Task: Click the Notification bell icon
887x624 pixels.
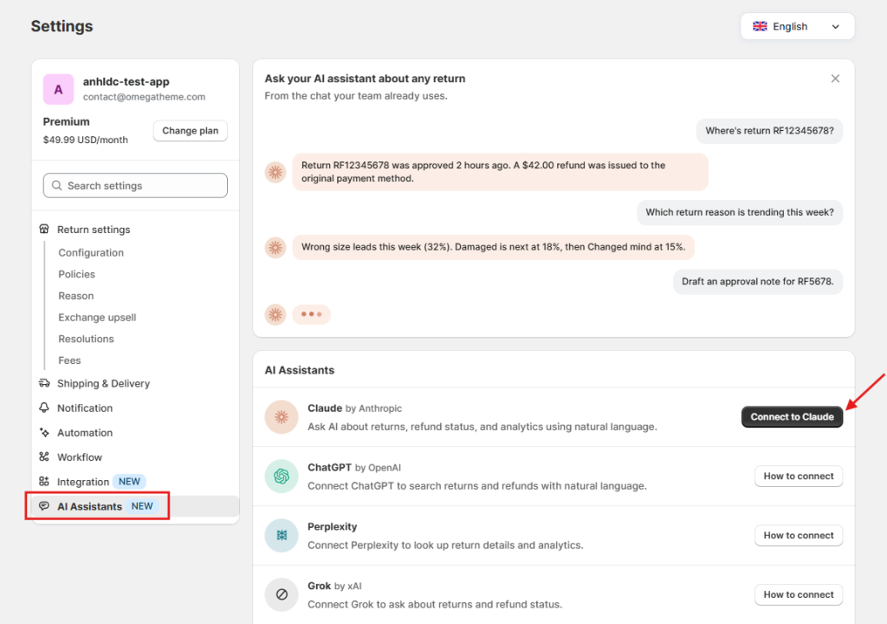Action: tap(44, 407)
